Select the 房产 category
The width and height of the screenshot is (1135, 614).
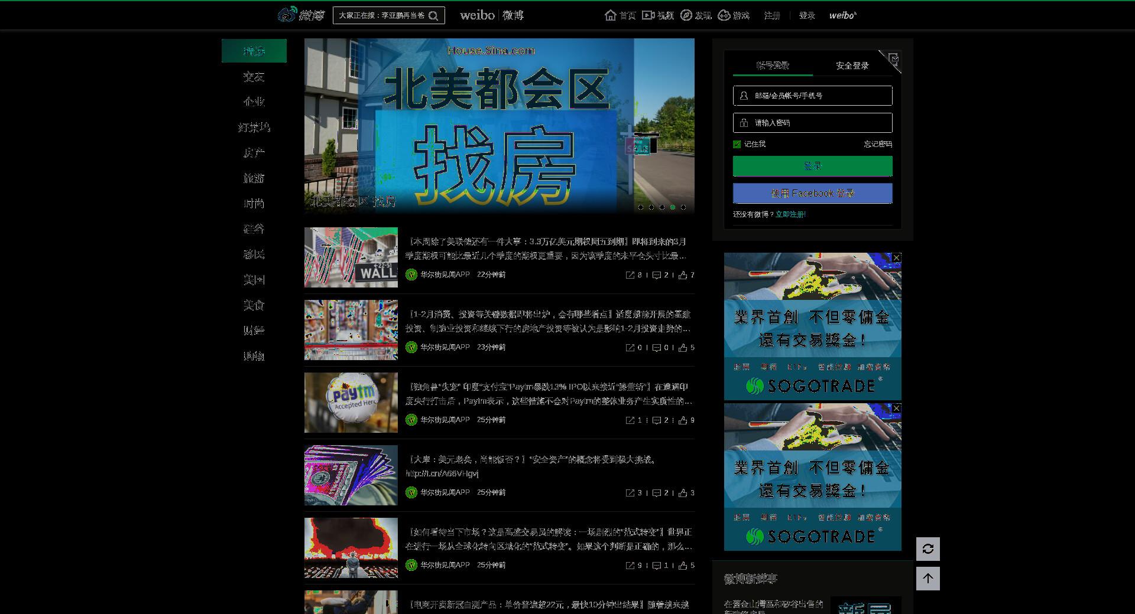coord(254,153)
